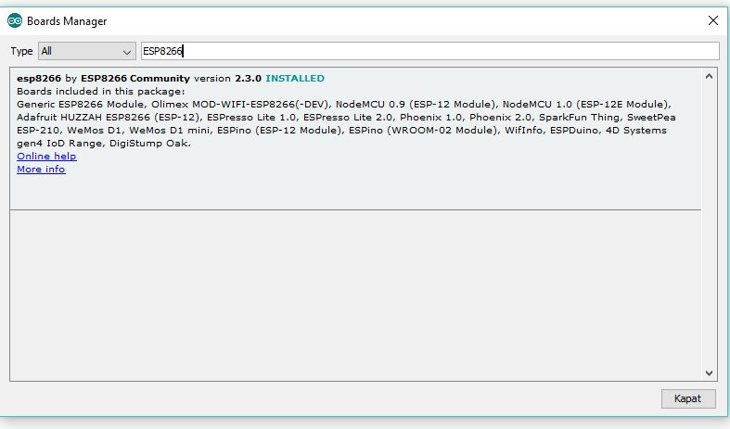Click the bold esp8266 package name
Screen dimensions: 730x429
pos(39,79)
